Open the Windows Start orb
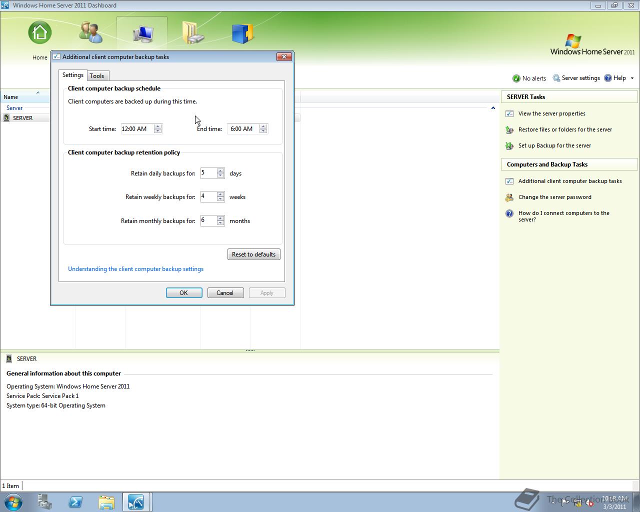Image resolution: width=640 pixels, height=512 pixels. point(13,502)
